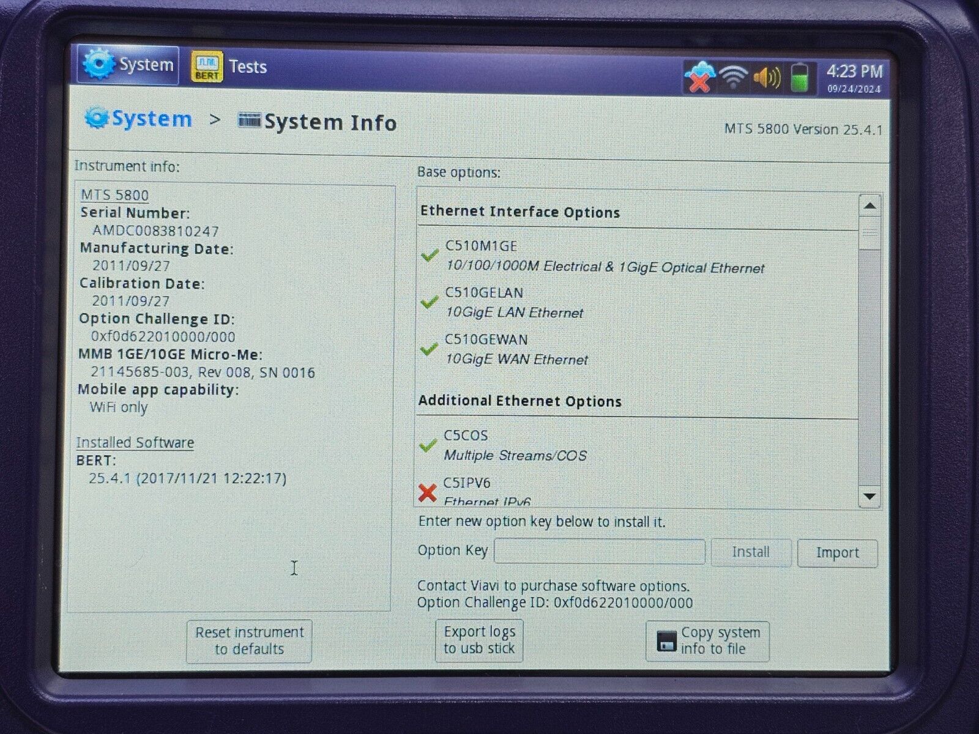Click Export logs to usb stick
The height and width of the screenshot is (734, 979).
[479, 640]
